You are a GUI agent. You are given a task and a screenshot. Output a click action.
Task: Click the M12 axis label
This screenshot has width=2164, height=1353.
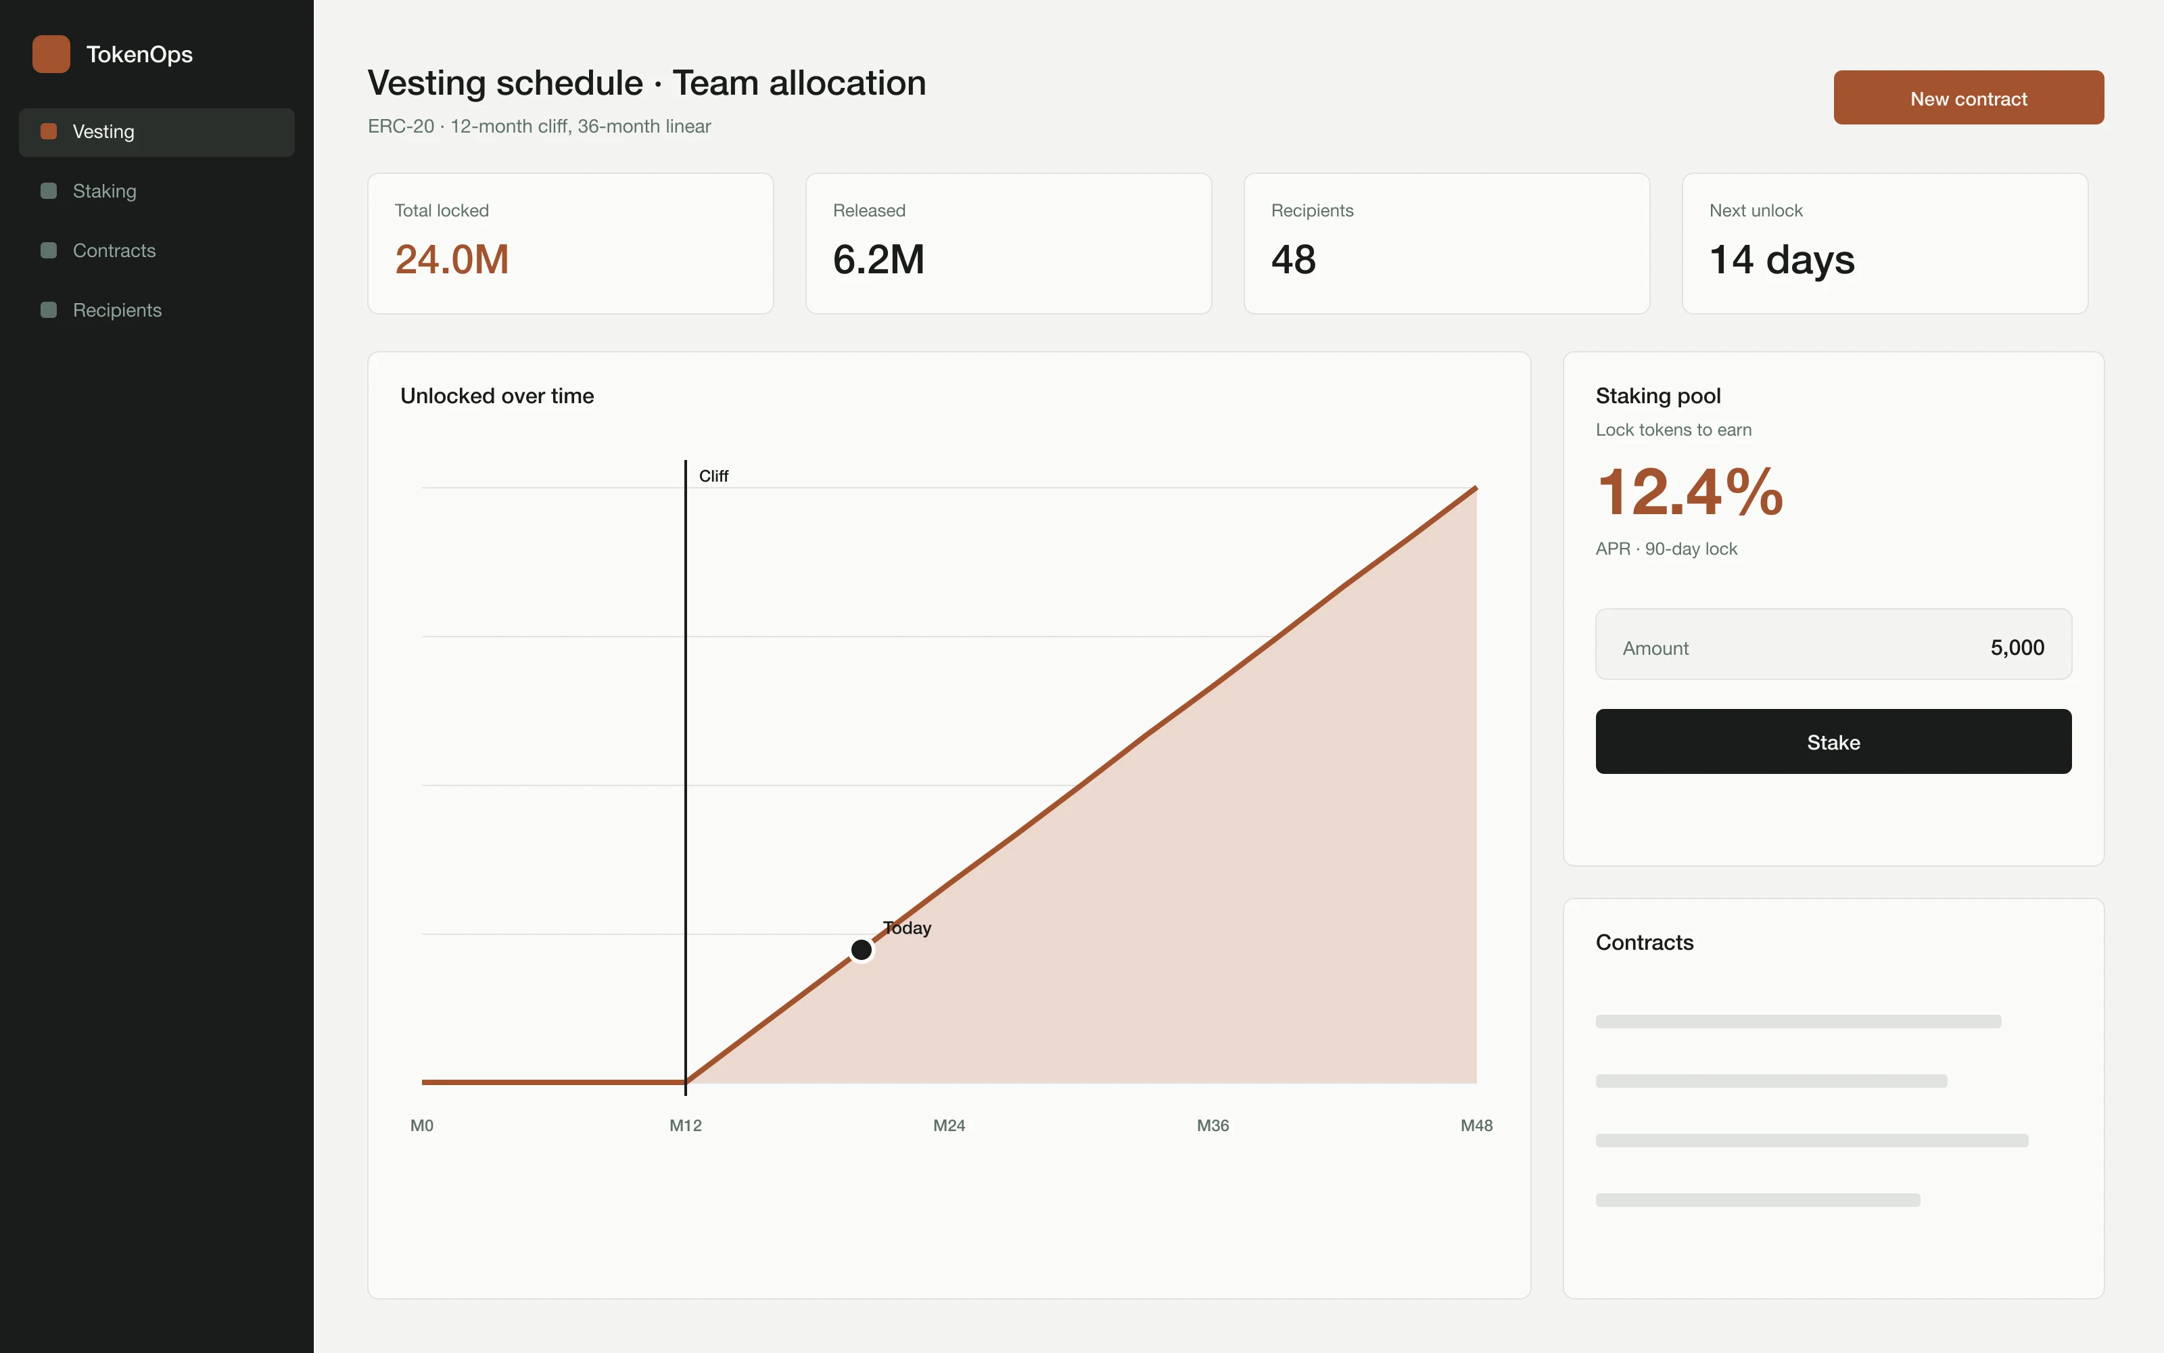click(685, 1126)
